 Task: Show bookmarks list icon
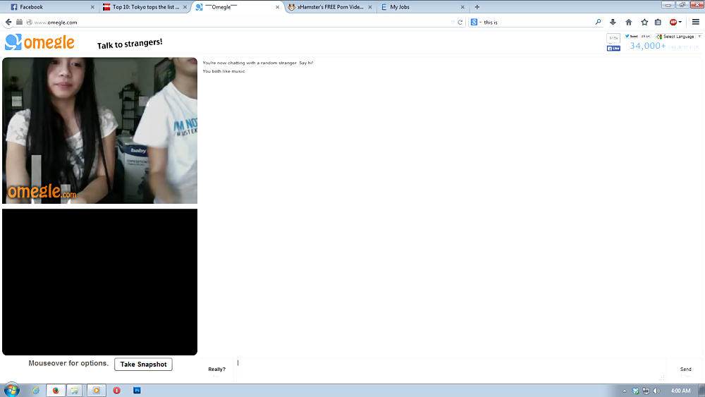tap(658, 22)
